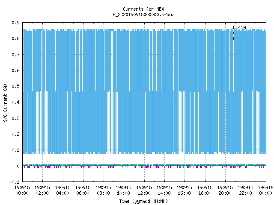Click the 190916 00:00 x-axis tick label
The width and height of the screenshot is (274, 205).
(x=265, y=190)
